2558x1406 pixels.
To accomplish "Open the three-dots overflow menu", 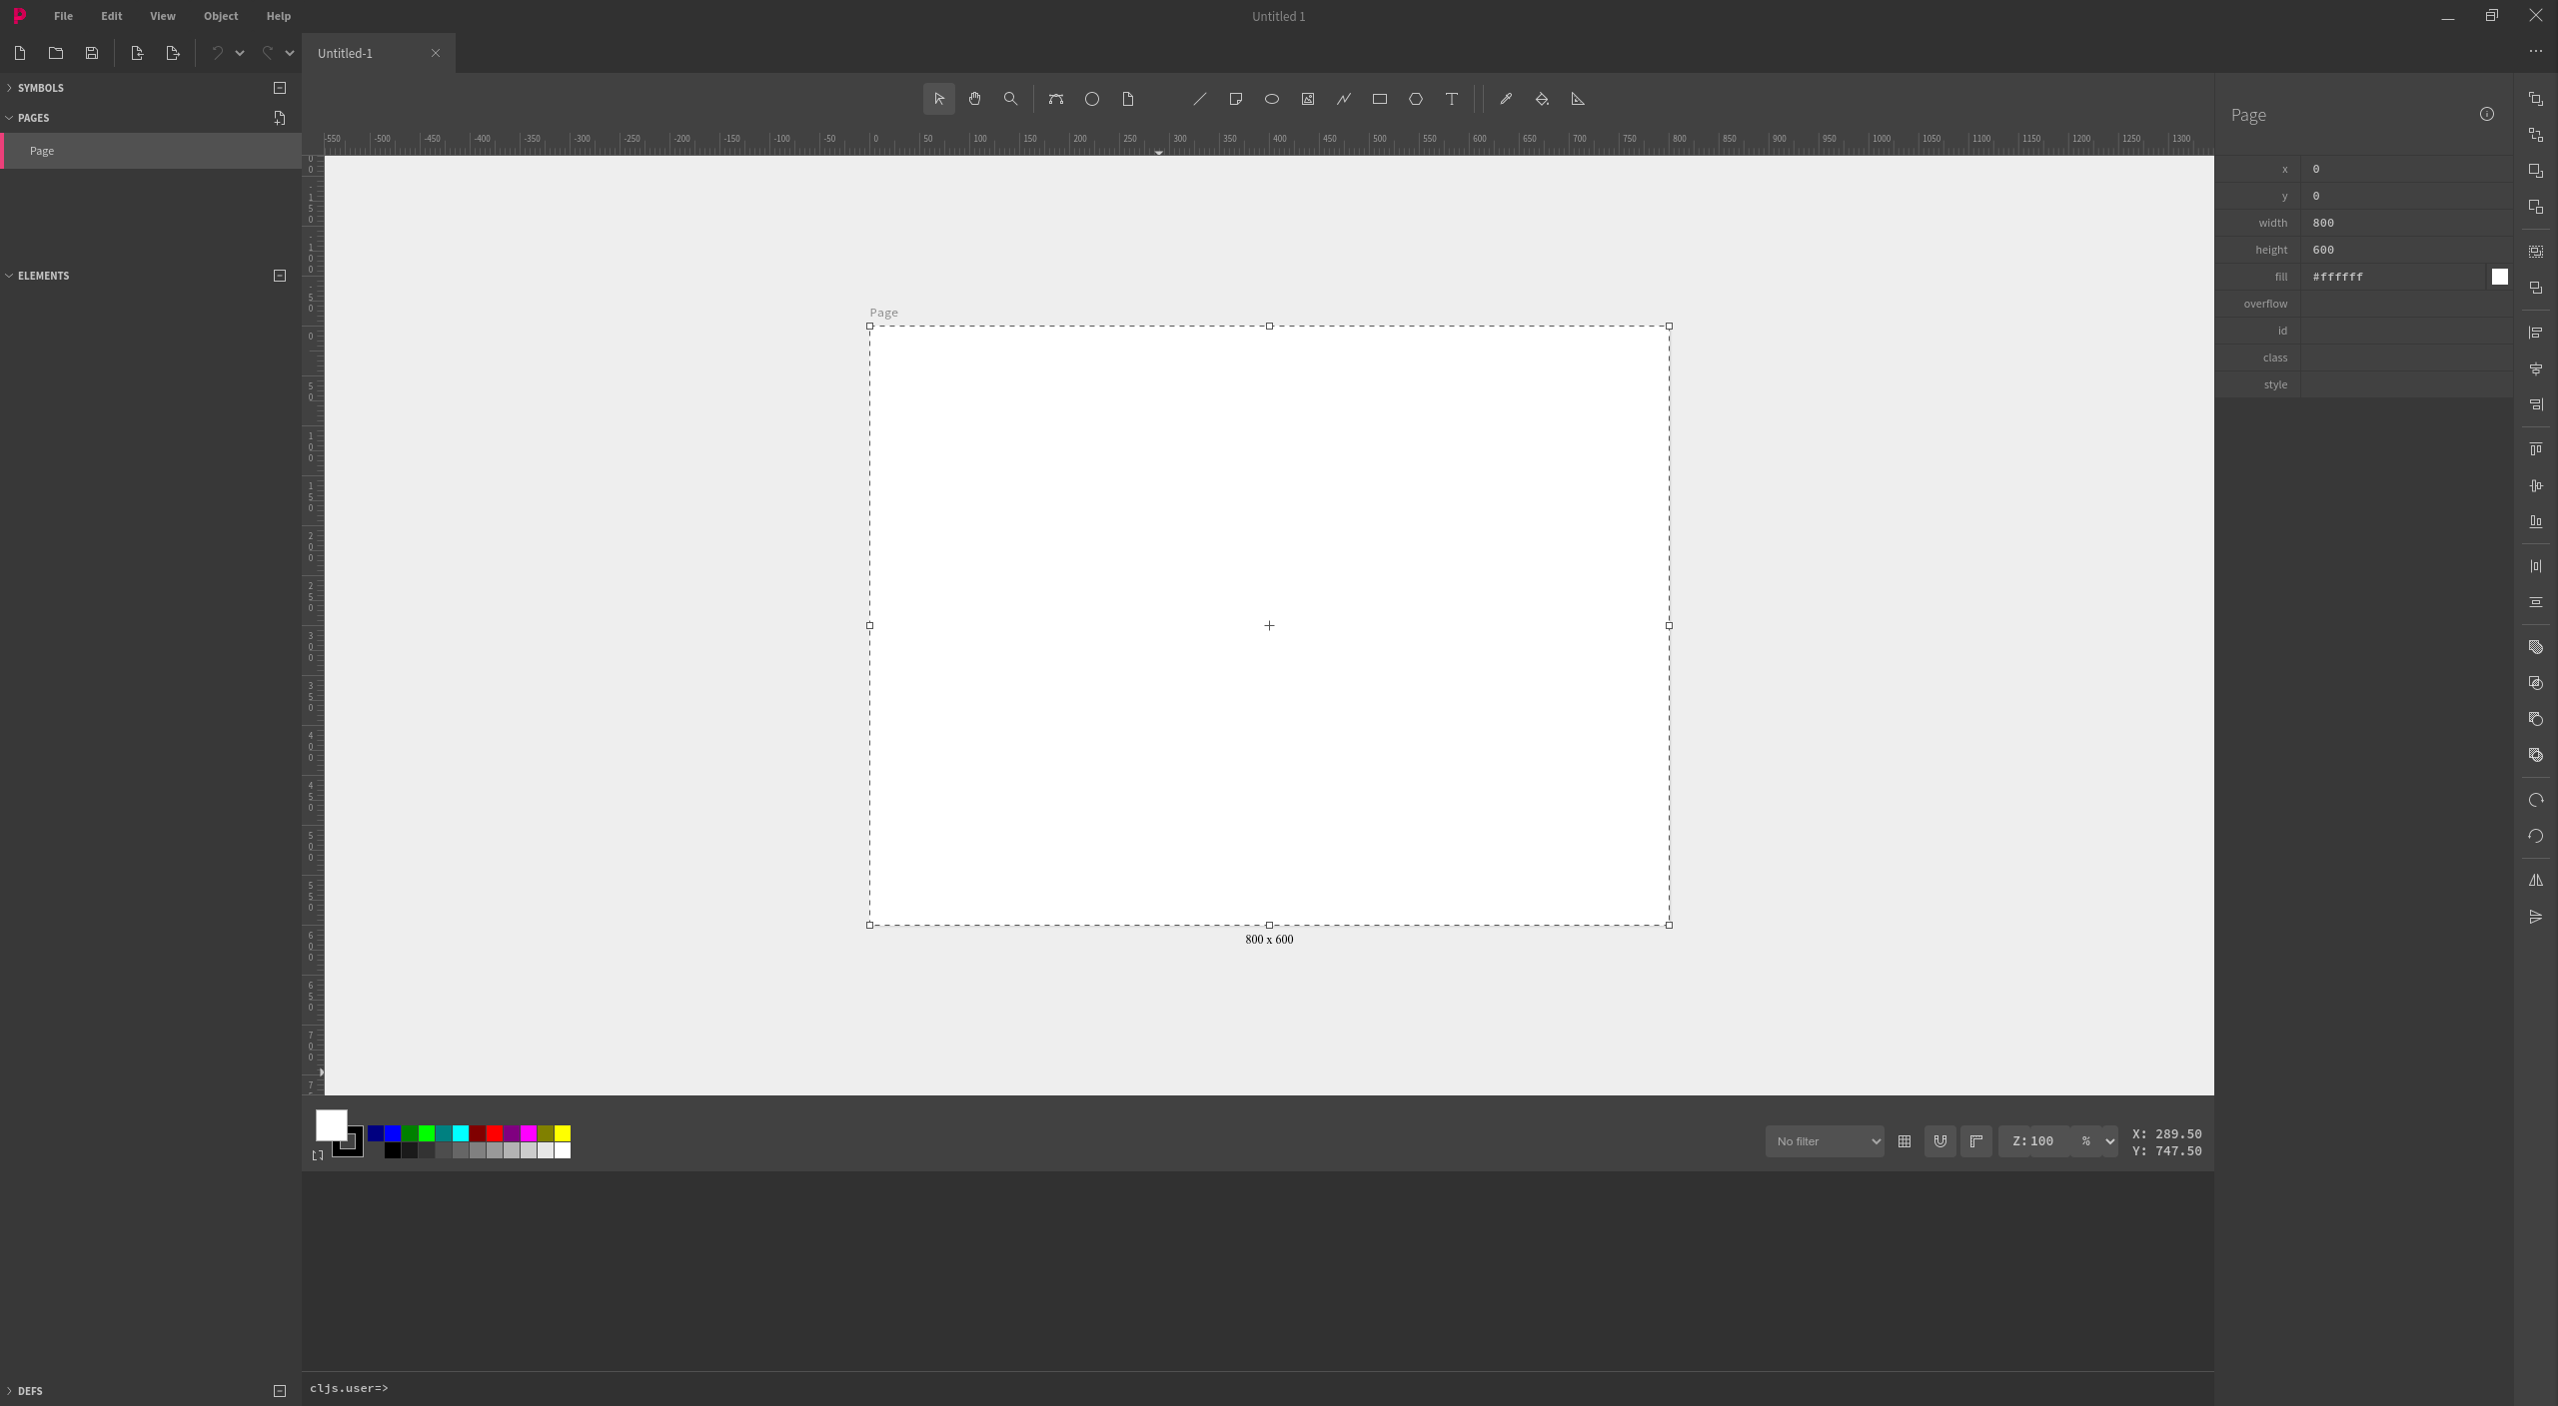I will coord(2536,51).
